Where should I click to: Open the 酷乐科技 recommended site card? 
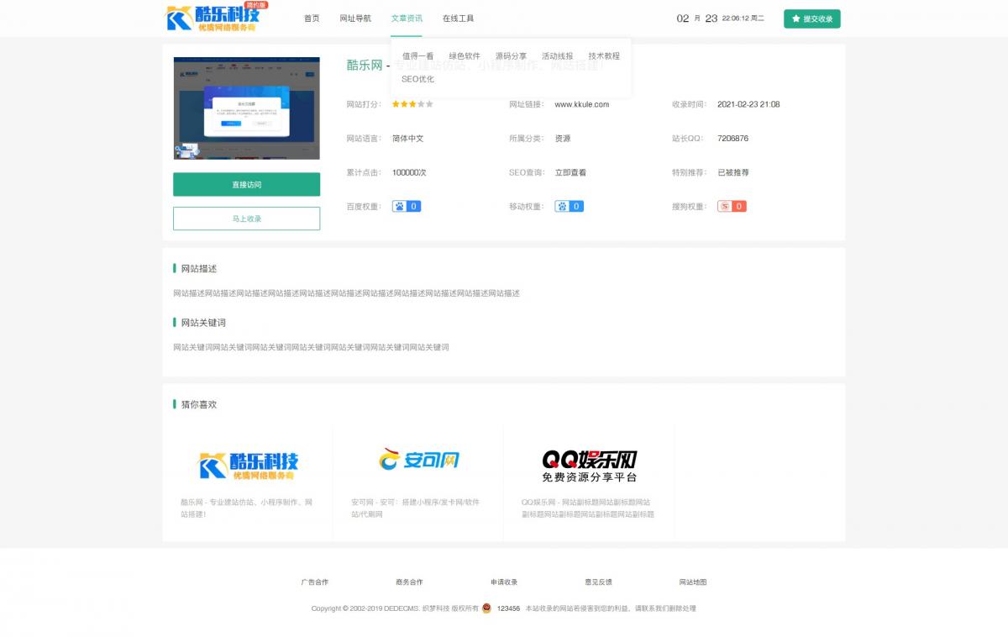point(248,465)
